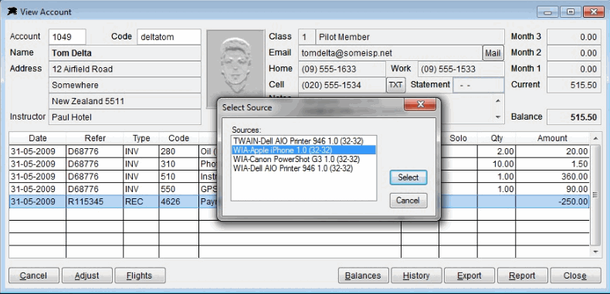Click the up arrow of the Notes scrollbar
Image resolution: width=610 pixels, height=294 pixels.
pyautogui.click(x=498, y=101)
